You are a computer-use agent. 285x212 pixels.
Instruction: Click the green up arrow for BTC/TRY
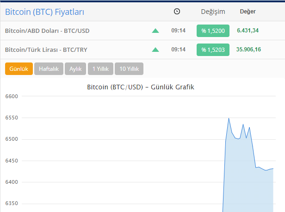point(155,50)
